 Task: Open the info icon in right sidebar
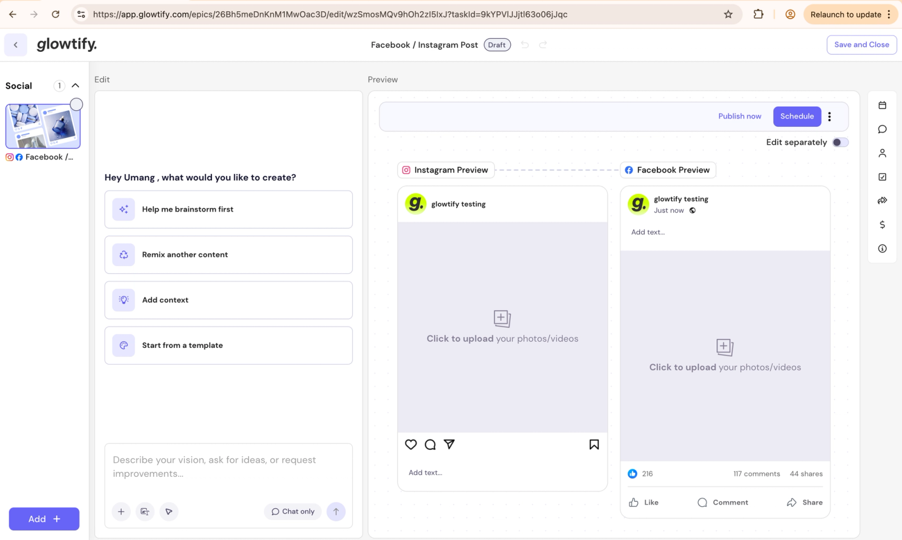pyautogui.click(x=882, y=249)
